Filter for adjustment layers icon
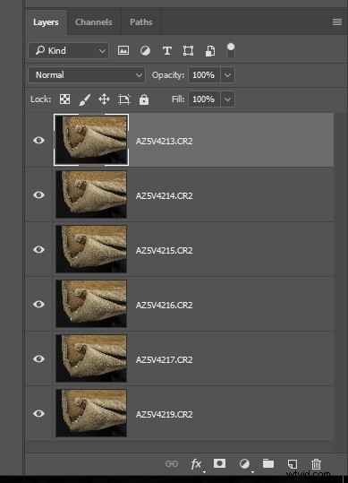Image resolution: width=348 pixels, height=483 pixels. point(145,50)
